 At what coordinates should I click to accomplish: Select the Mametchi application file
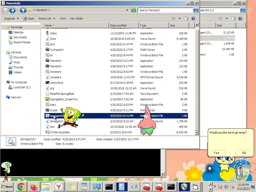pos(116,61)
